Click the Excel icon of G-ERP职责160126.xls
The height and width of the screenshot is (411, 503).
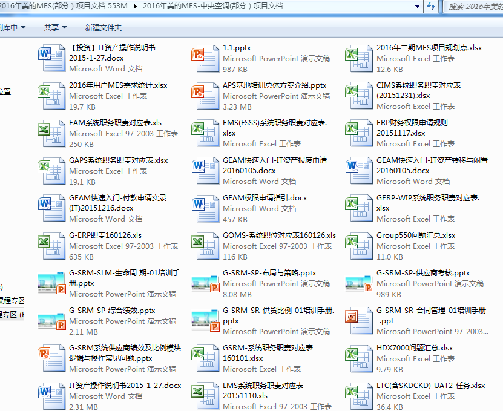click(51, 246)
